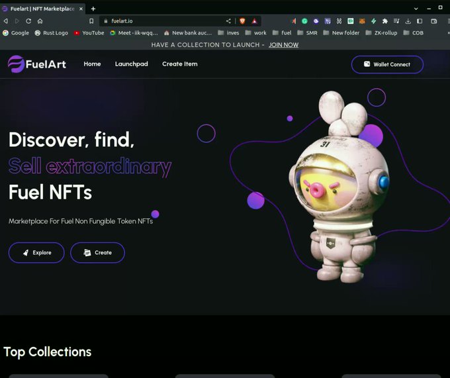Open the Meet - iik-wqq bookmark
Viewport: 450px width, 378px height.
[x=134, y=32]
